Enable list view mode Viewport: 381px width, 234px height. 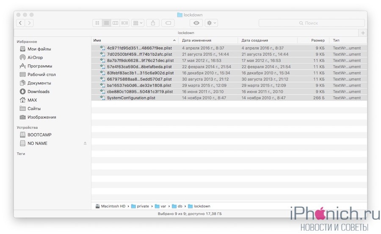[x=107, y=23]
